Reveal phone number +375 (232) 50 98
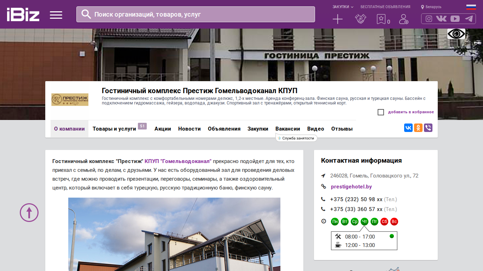The image size is (483, 271). [356, 199]
